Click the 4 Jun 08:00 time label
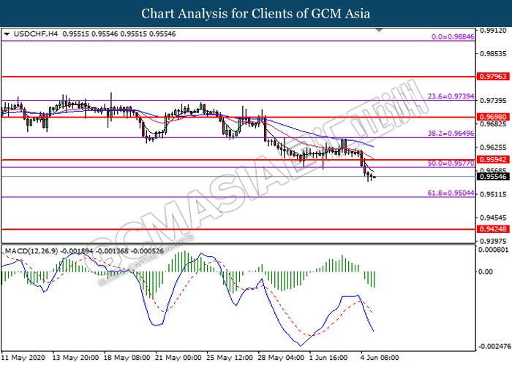Image resolution: width=512 pixels, height=365 pixels. [x=380, y=358]
